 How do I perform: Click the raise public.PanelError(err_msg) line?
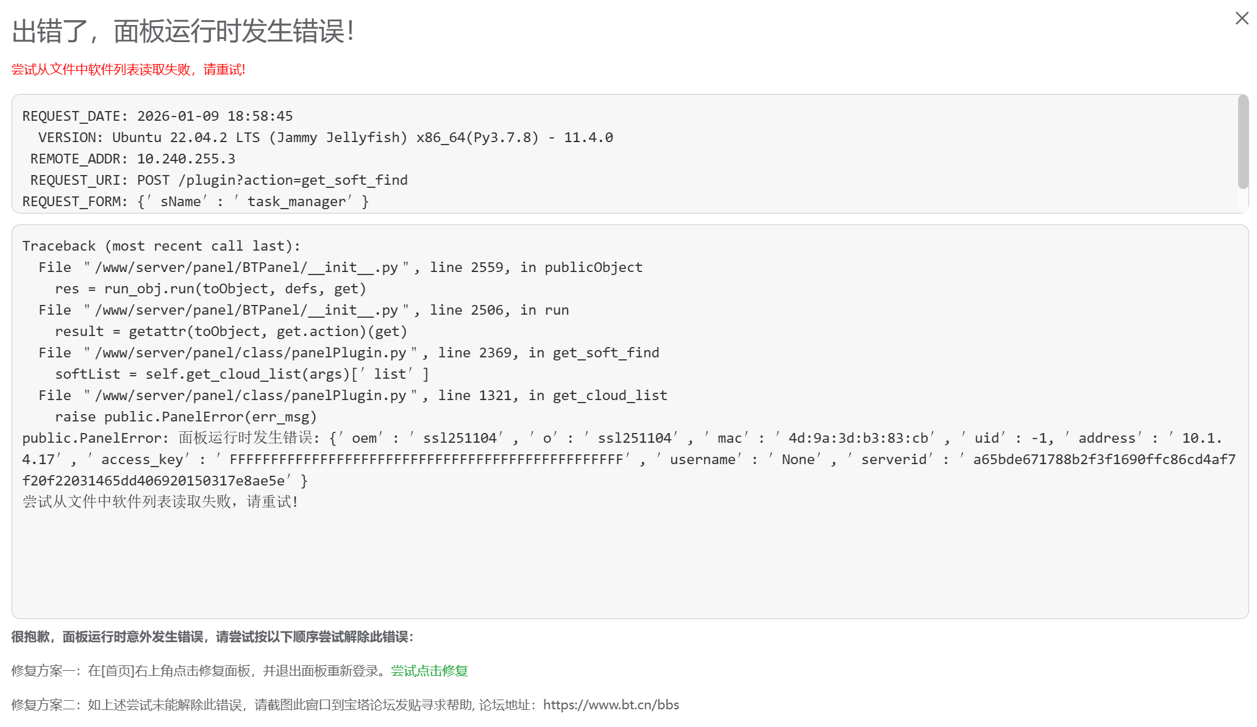(186, 417)
